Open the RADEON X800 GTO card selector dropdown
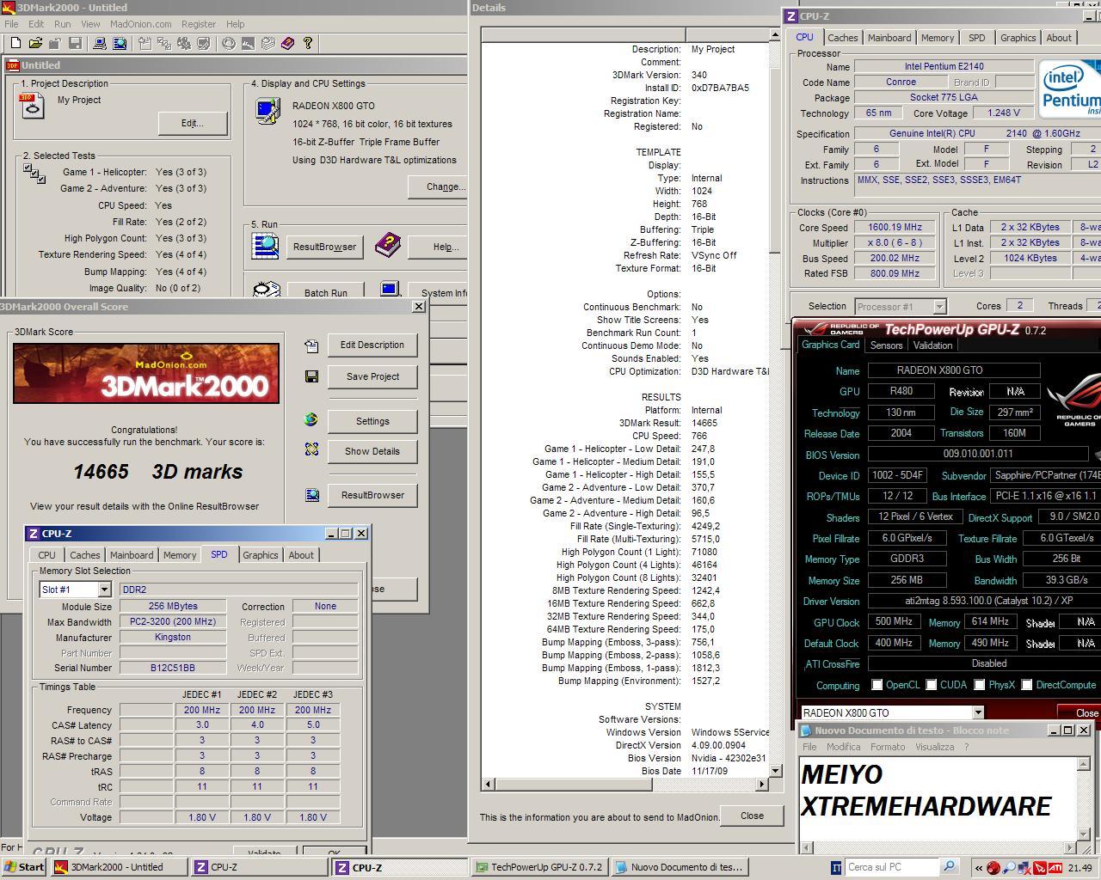 point(977,712)
